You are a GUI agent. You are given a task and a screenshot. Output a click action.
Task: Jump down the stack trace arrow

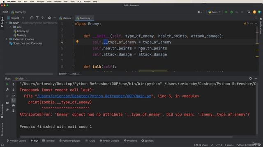pos(14,90)
